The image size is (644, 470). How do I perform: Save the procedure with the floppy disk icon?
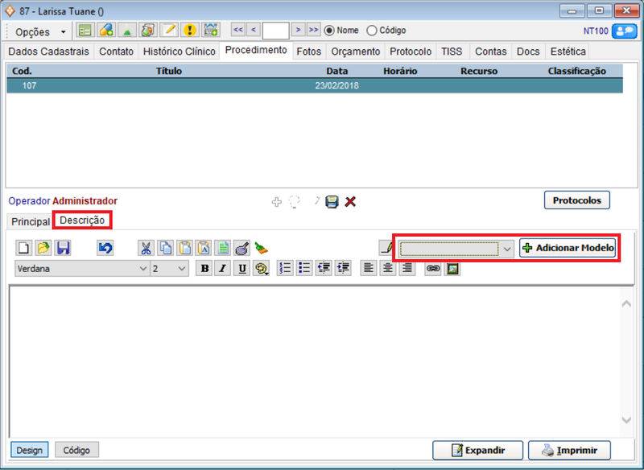(x=332, y=202)
